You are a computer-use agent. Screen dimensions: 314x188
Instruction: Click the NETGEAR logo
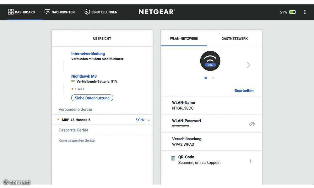coord(157,11)
